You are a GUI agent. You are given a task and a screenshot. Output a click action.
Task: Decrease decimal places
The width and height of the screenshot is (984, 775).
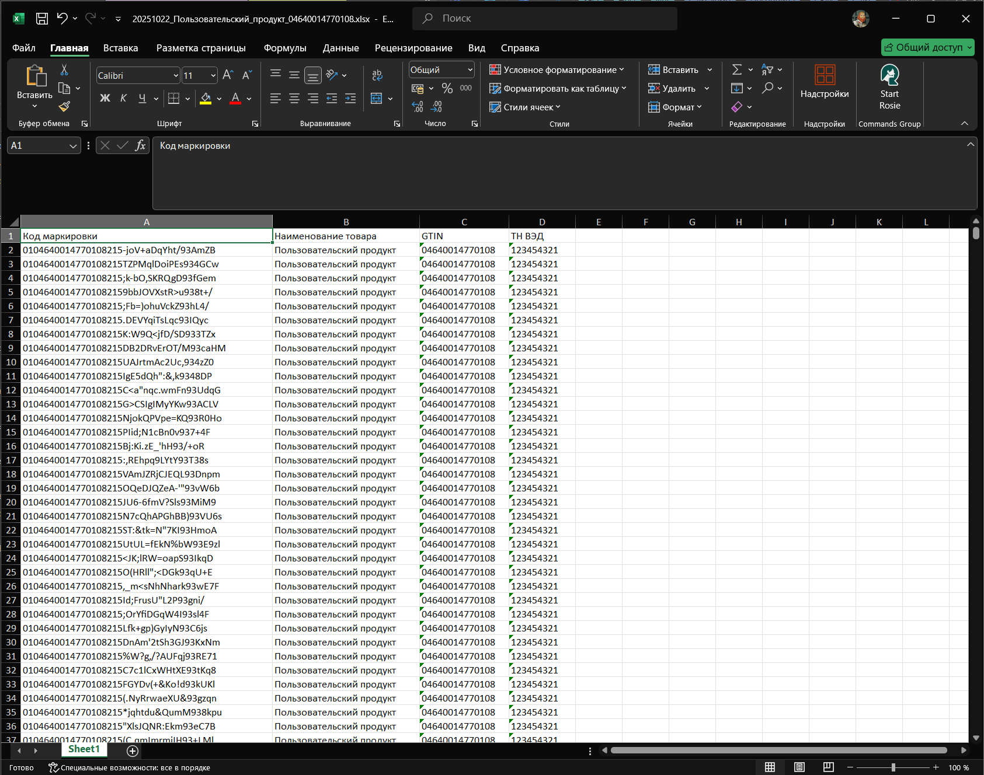point(436,107)
